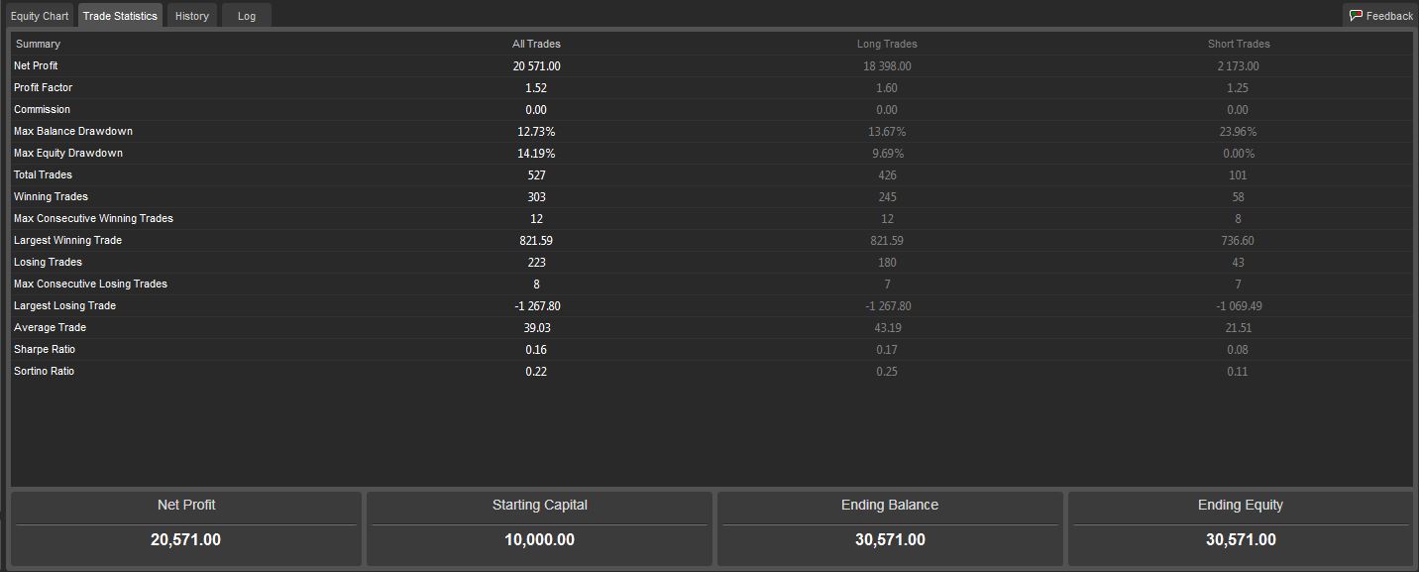This screenshot has width=1419, height=572.
Task: Open the History tab
Action: pos(192,16)
